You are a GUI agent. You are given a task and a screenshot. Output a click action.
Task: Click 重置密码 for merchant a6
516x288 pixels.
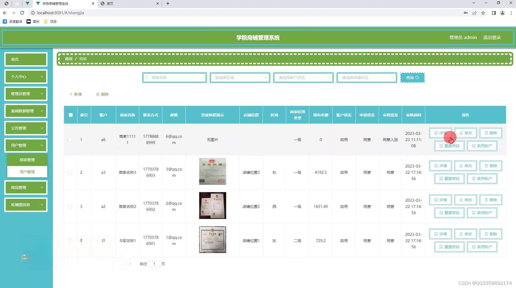click(449, 146)
